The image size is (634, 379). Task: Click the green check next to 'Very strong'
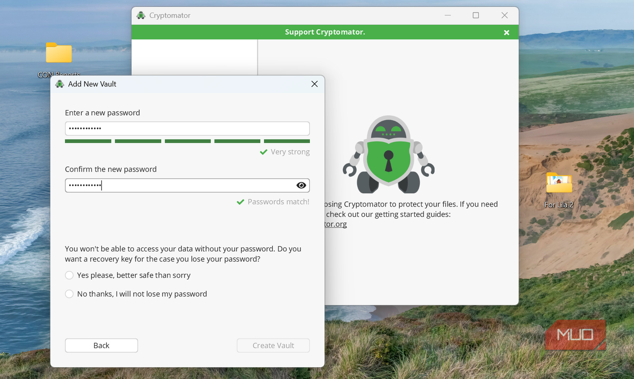[x=264, y=152]
